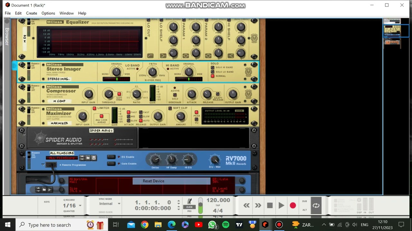Enable Solo Hi Band on Stereo Imager
Viewport: 412px width, 231px height.
[212, 67]
